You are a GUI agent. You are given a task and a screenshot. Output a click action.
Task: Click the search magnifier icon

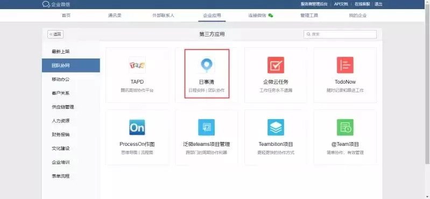pyautogui.click(x=308, y=34)
